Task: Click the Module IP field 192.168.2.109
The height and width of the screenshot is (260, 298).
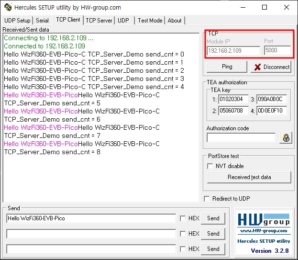Action: (233, 51)
